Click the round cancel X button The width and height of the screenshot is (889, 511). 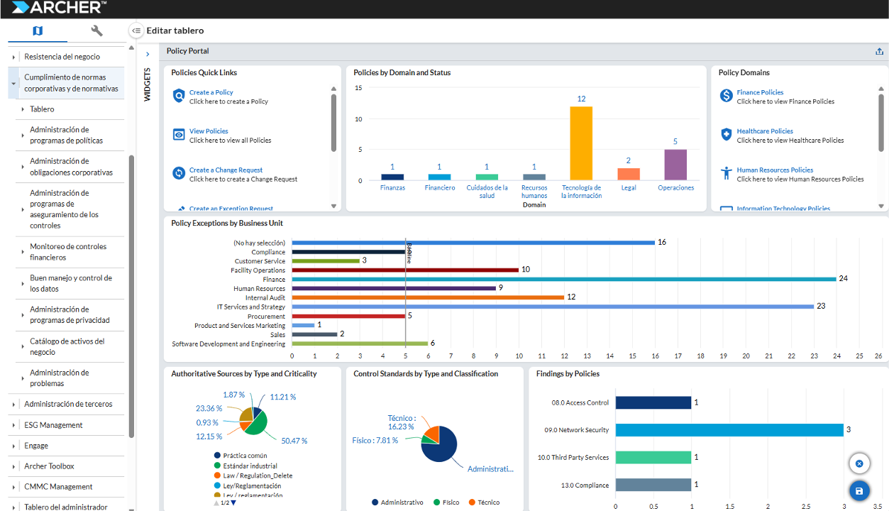point(859,463)
